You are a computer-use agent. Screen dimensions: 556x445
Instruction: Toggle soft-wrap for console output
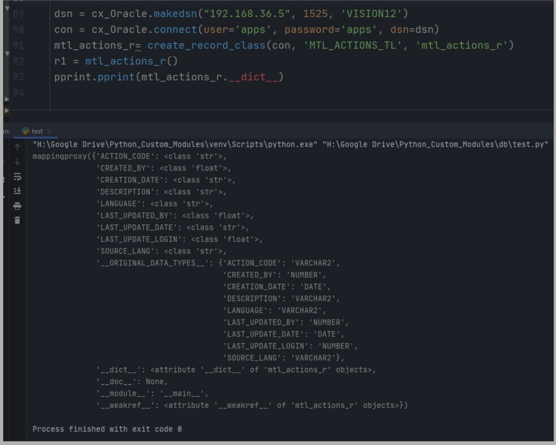click(x=17, y=177)
